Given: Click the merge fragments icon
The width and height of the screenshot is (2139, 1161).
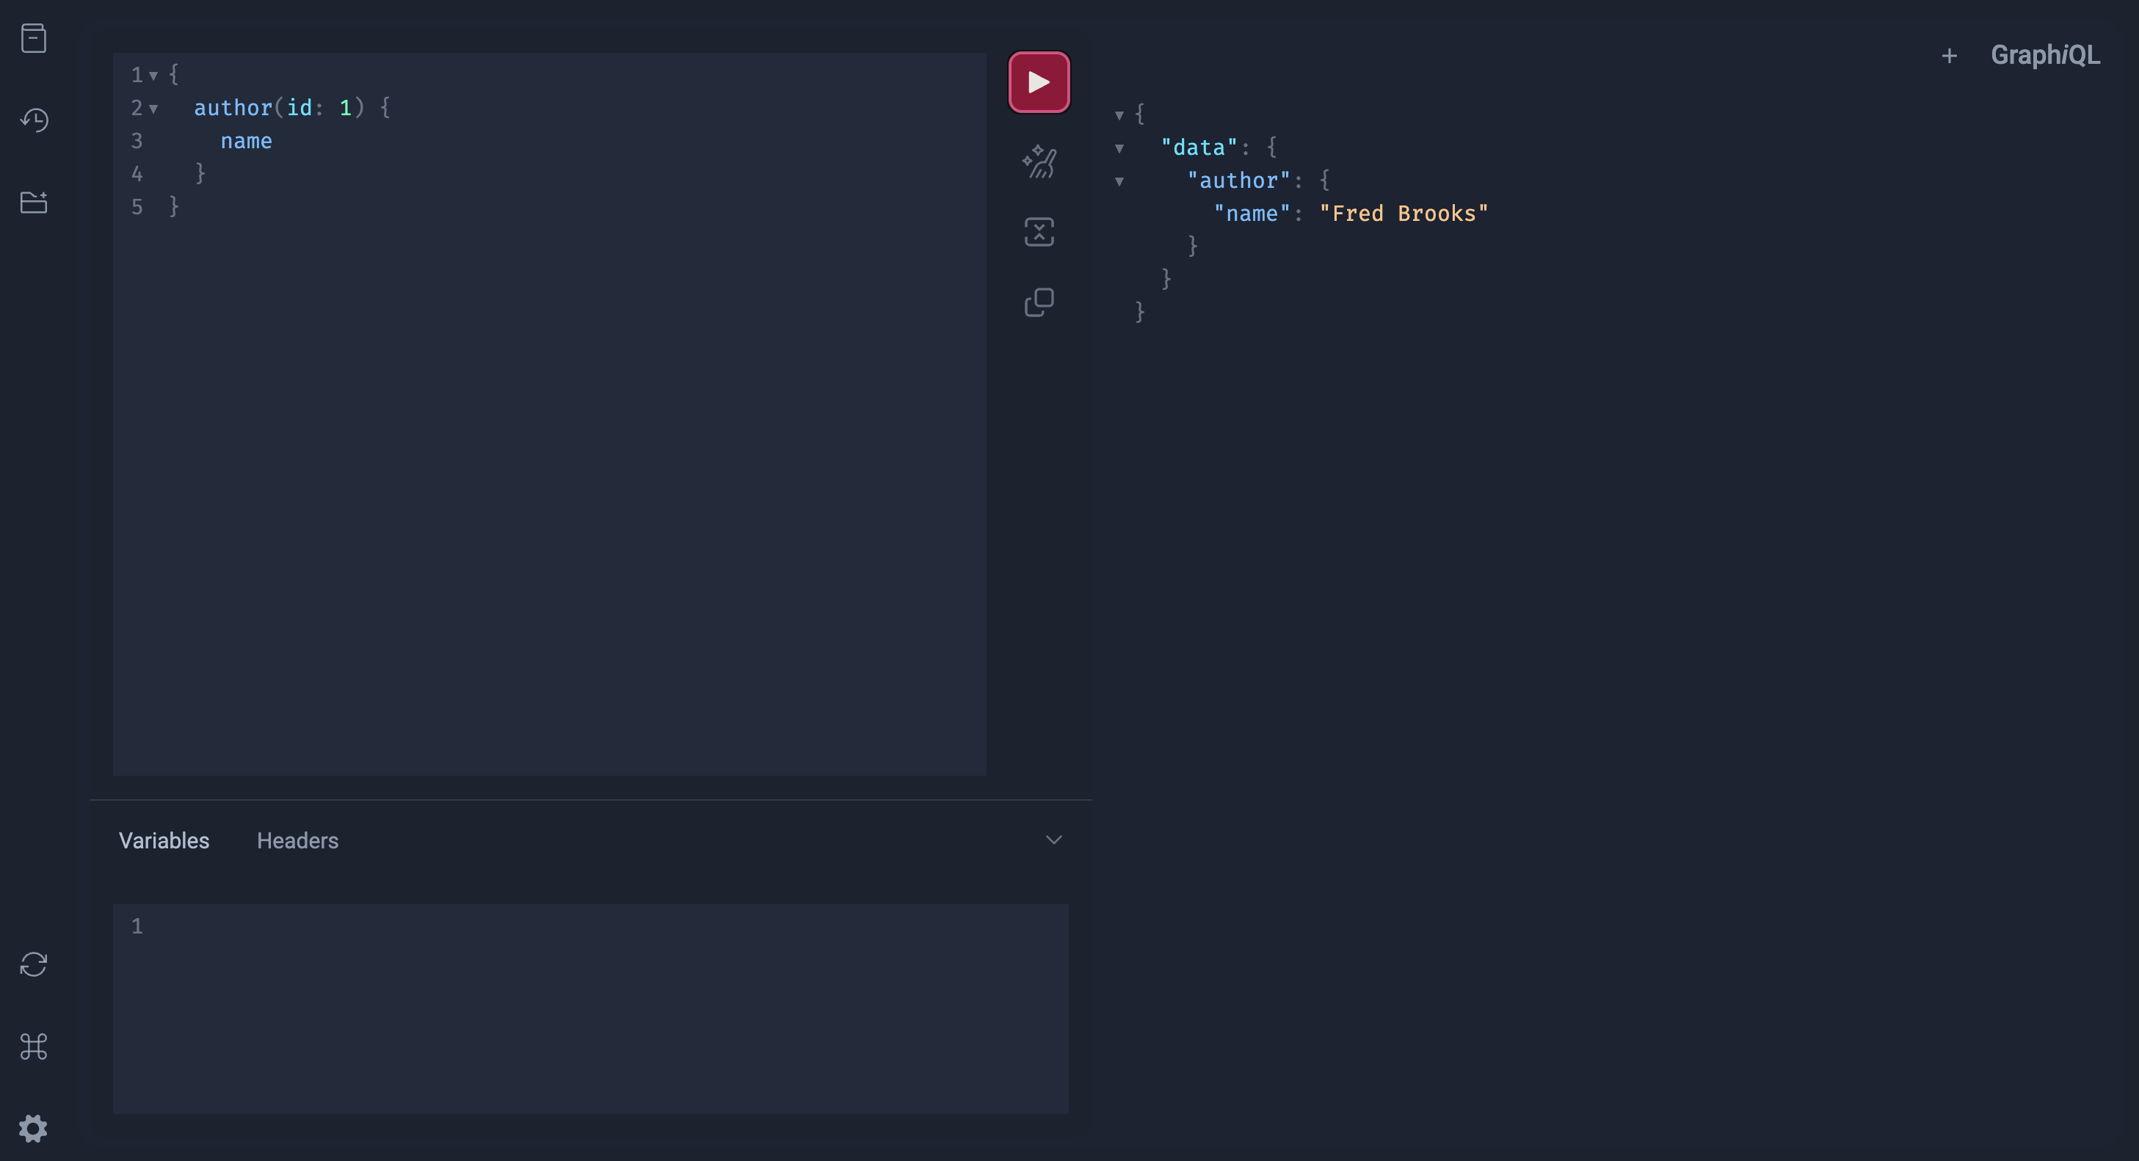Looking at the screenshot, I should 1039,231.
